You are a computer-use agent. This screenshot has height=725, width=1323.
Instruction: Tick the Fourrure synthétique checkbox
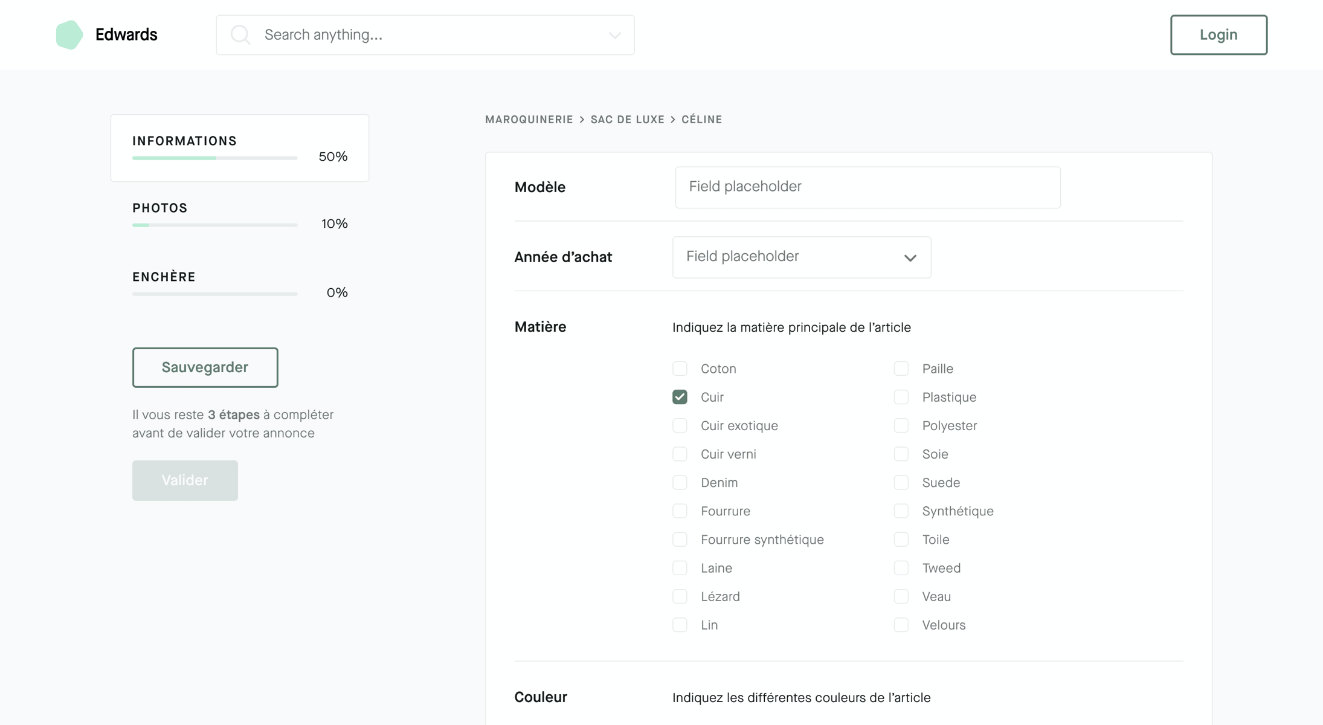click(680, 540)
